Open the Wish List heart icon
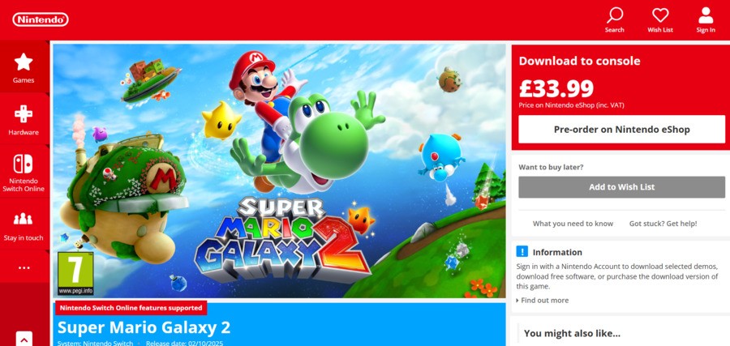The height and width of the screenshot is (346, 730). pyautogui.click(x=660, y=15)
